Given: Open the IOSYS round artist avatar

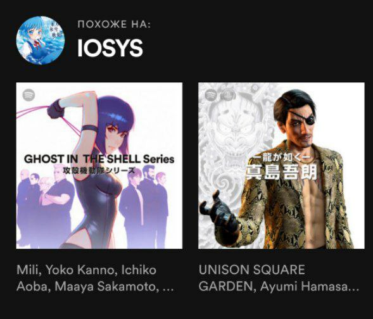Looking at the screenshot, I should point(40,41).
